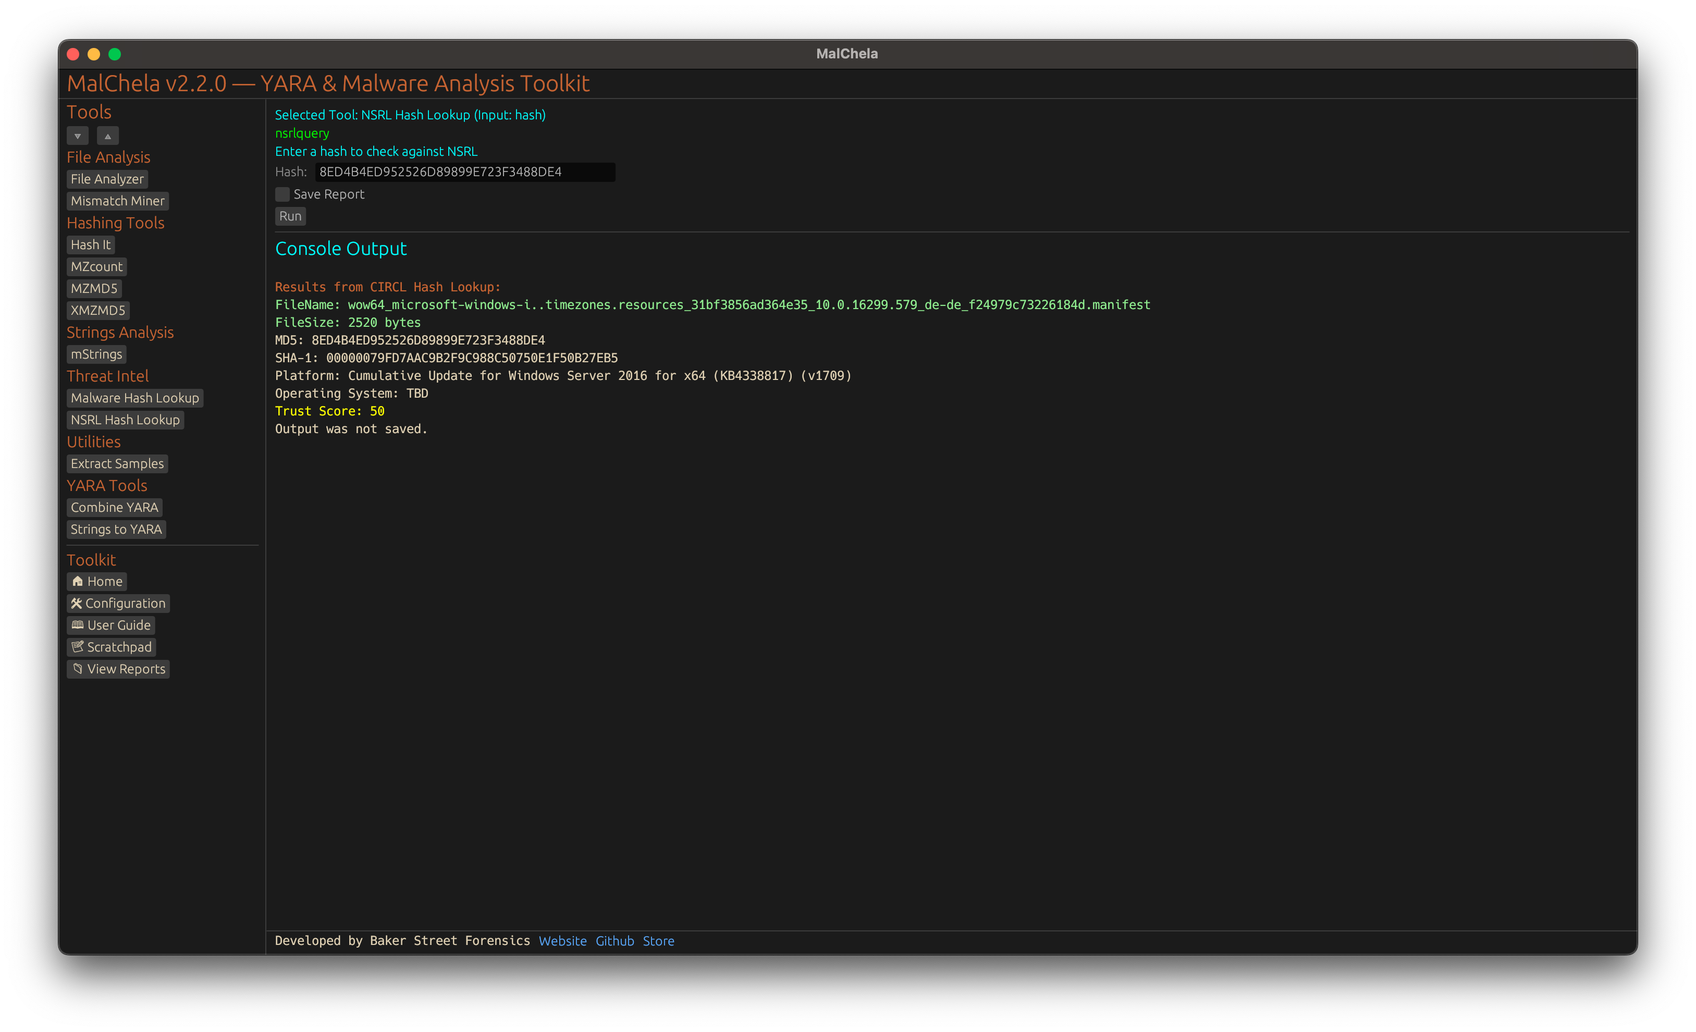Expand tools list with the up arrow

[107, 136]
